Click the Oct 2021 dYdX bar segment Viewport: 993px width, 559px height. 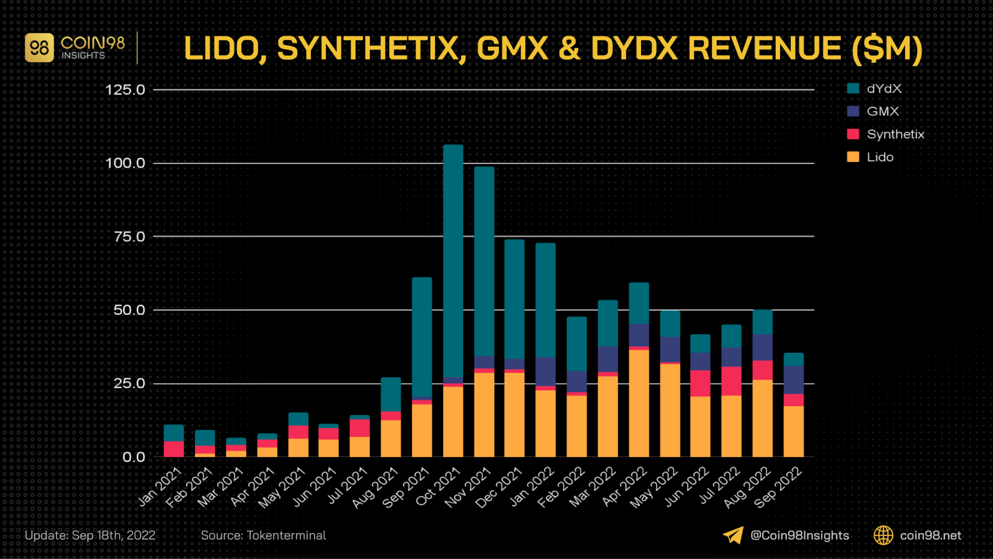click(453, 261)
